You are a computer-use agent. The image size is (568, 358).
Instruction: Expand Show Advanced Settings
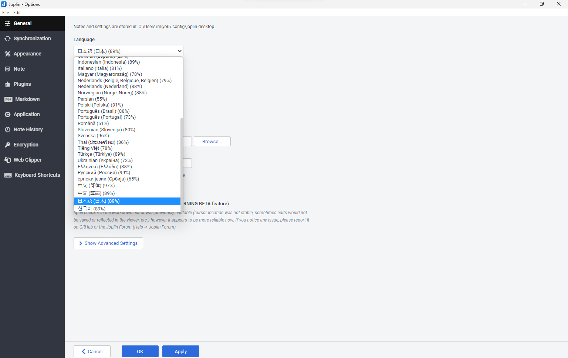pos(108,243)
